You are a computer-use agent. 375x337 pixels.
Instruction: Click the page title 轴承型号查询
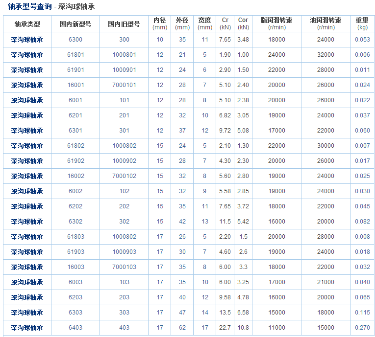pyautogui.click(x=29, y=6)
